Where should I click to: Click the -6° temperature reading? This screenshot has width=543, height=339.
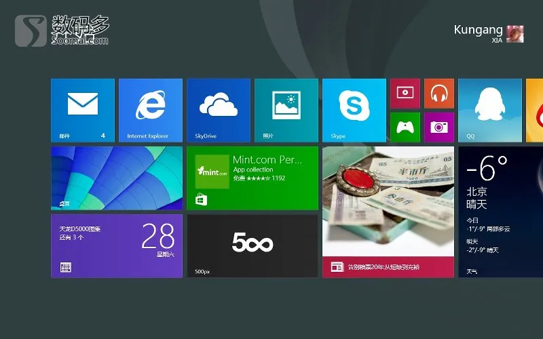click(x=487, y=167)
